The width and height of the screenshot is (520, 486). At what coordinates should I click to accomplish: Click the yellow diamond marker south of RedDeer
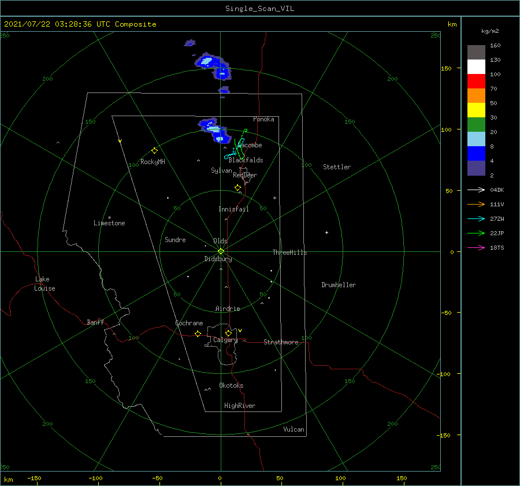point(238,187)
